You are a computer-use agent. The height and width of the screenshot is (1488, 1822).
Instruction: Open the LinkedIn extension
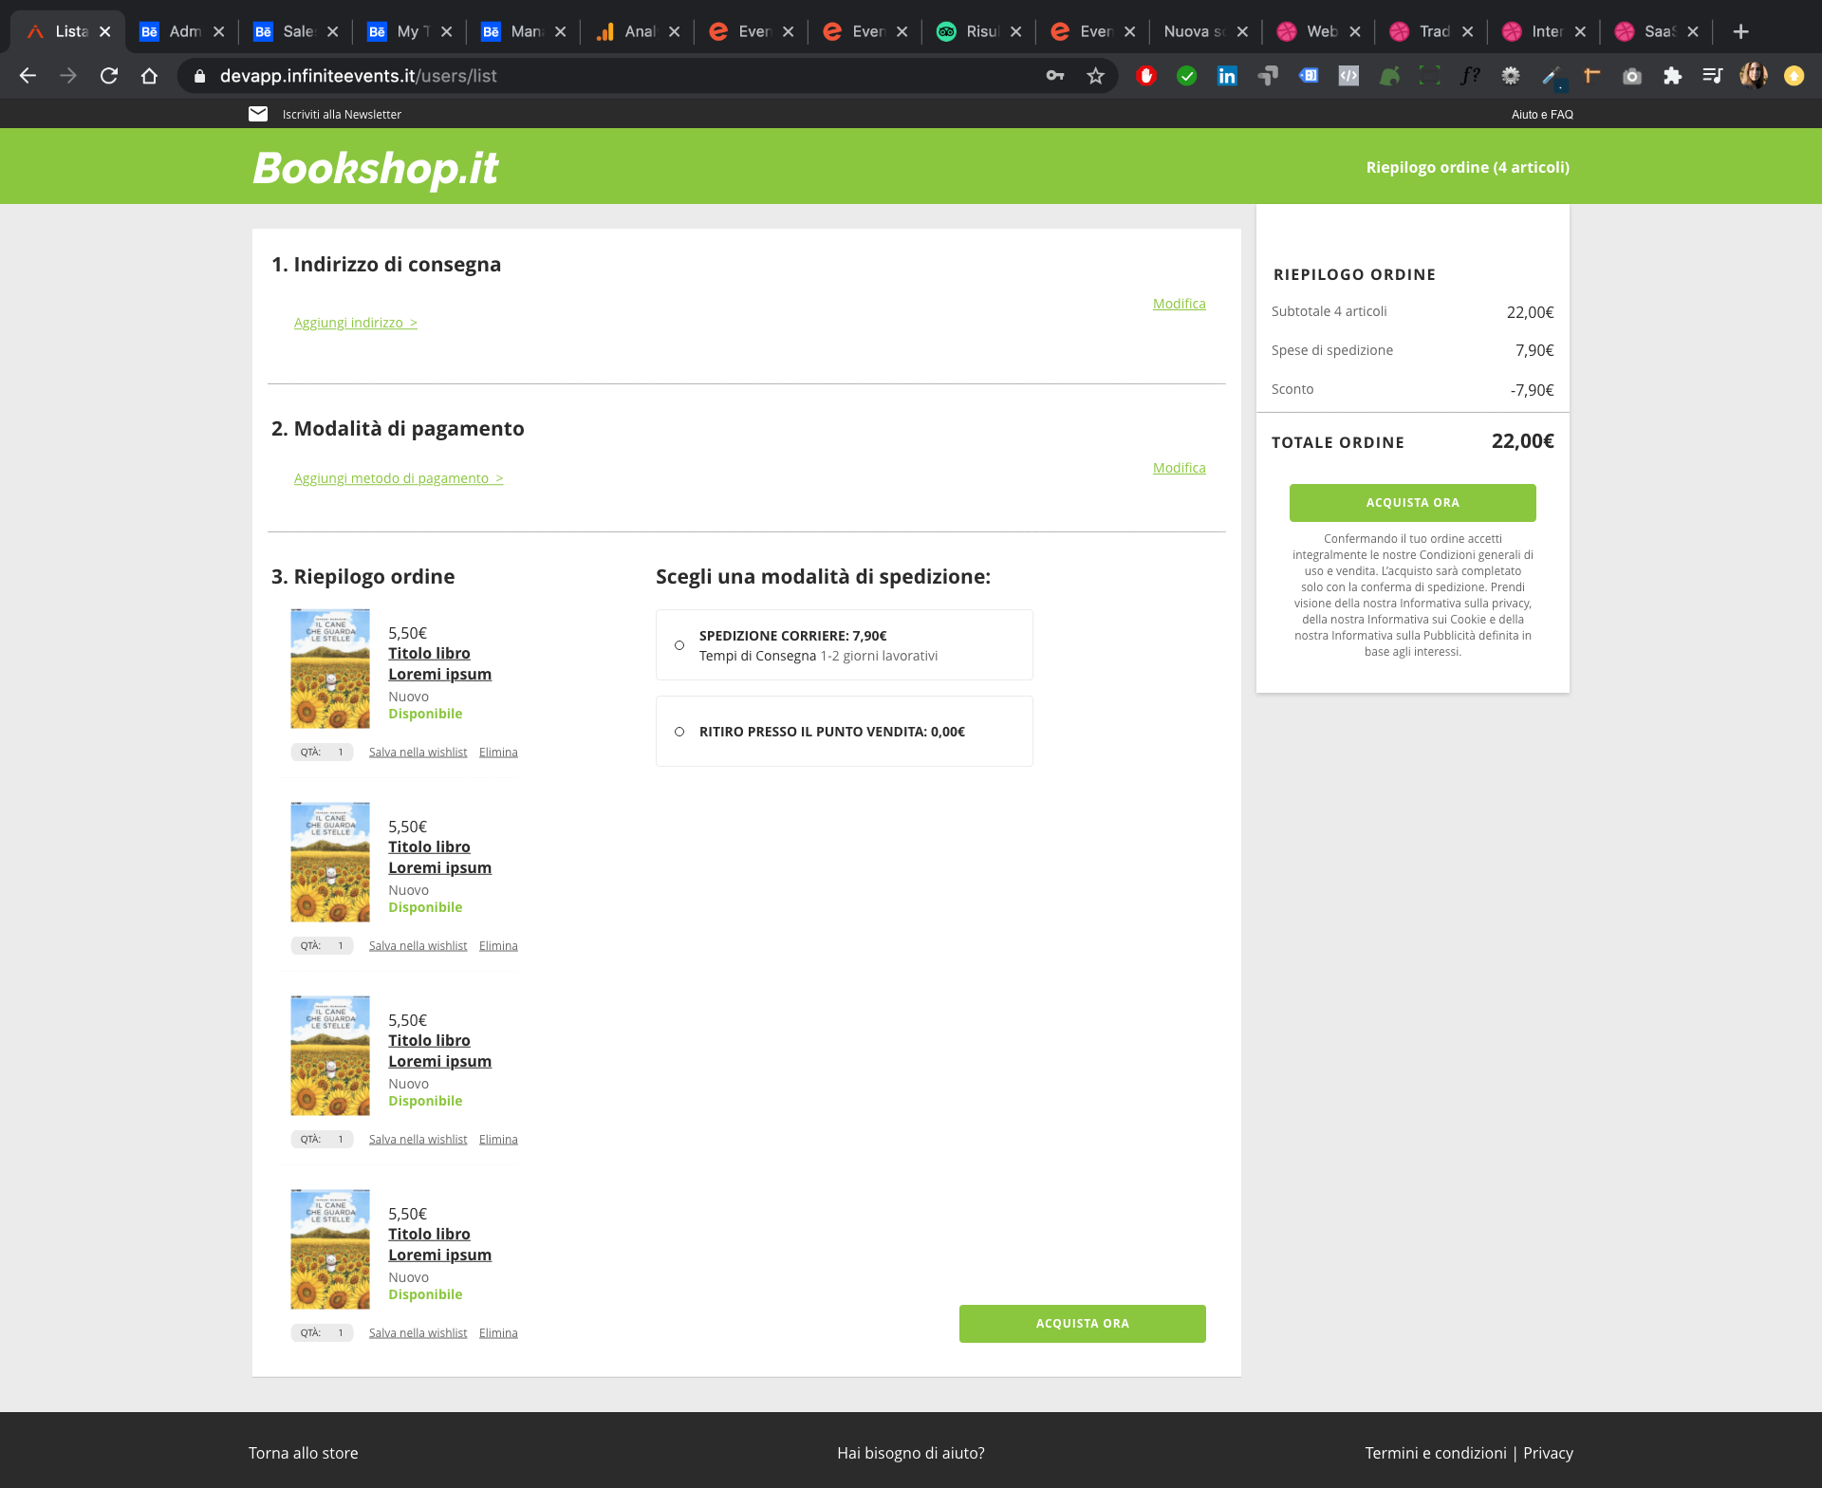coord(1227,76)
